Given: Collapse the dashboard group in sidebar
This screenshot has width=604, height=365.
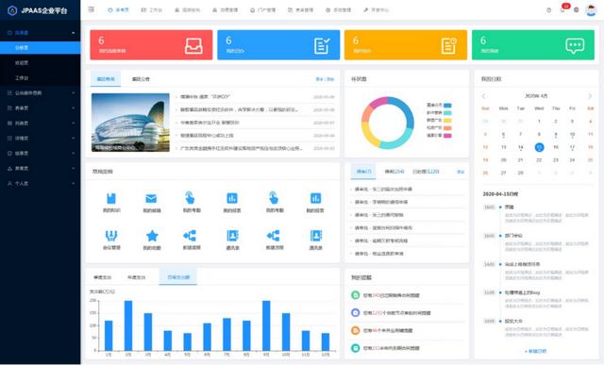Looking at the screenshot, I should (x=41, y=33).
